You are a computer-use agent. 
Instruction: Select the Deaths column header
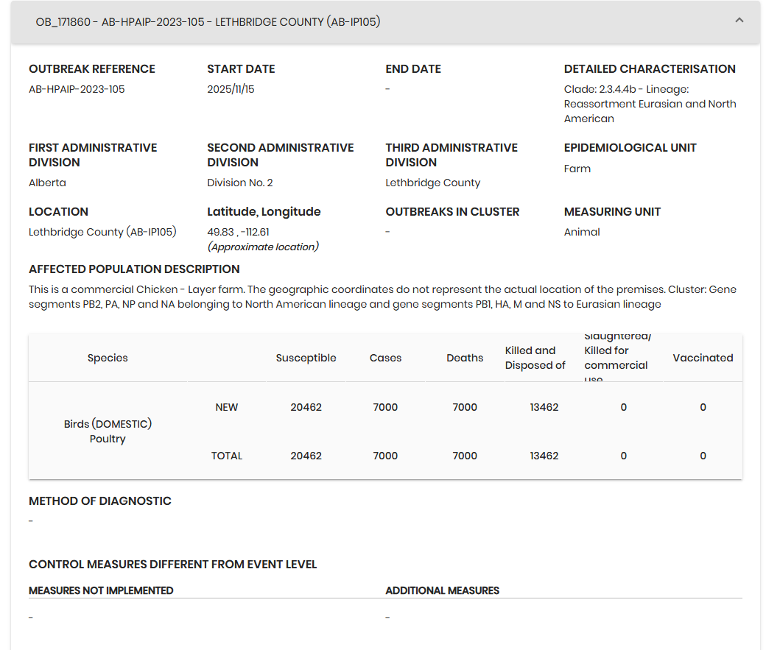click(x=465, y=358)
